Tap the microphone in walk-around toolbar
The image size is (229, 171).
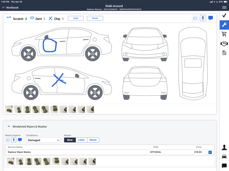point(203,18)
